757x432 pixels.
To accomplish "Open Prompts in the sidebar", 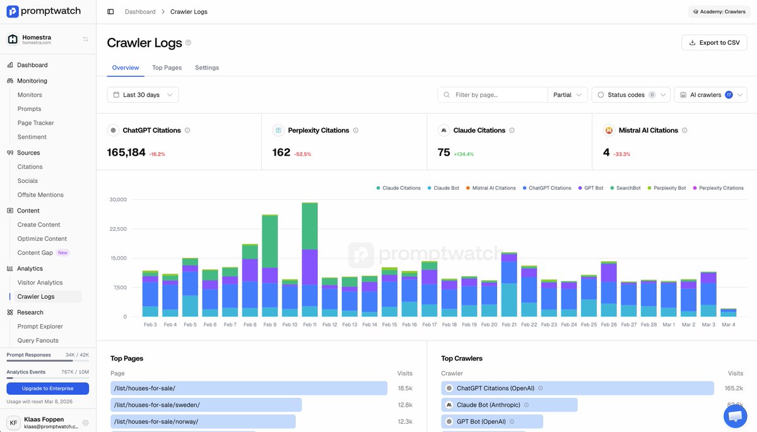I will [29, 109].
